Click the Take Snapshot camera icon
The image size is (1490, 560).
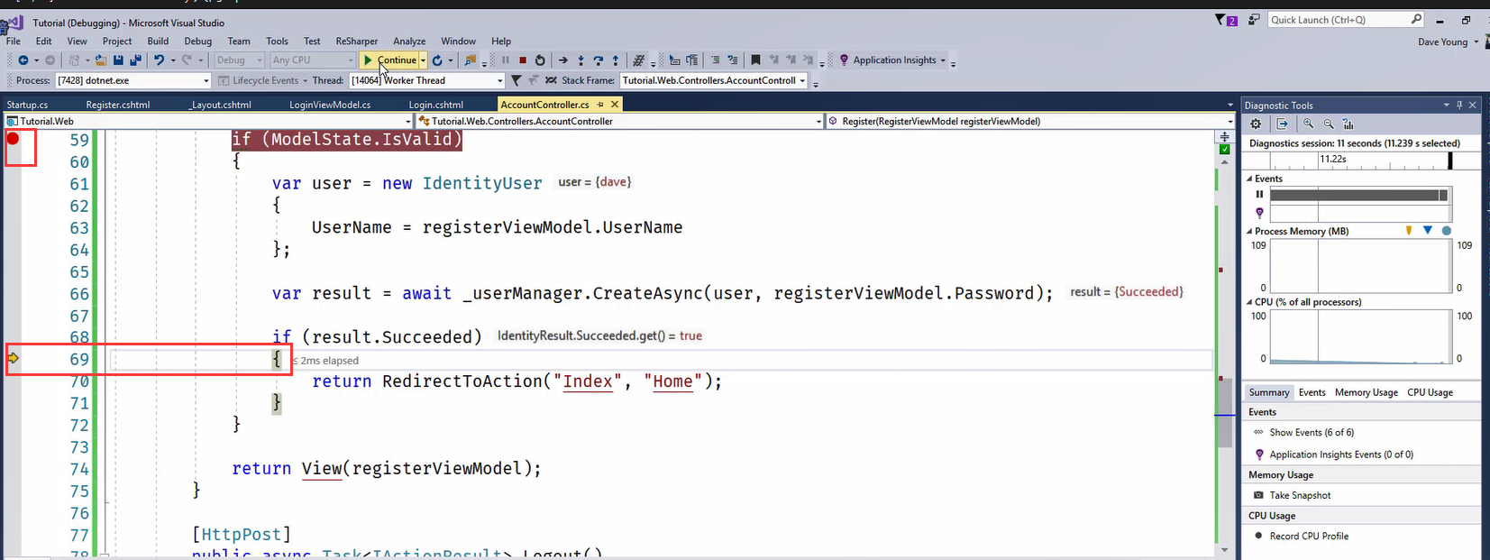(1258, 495)
